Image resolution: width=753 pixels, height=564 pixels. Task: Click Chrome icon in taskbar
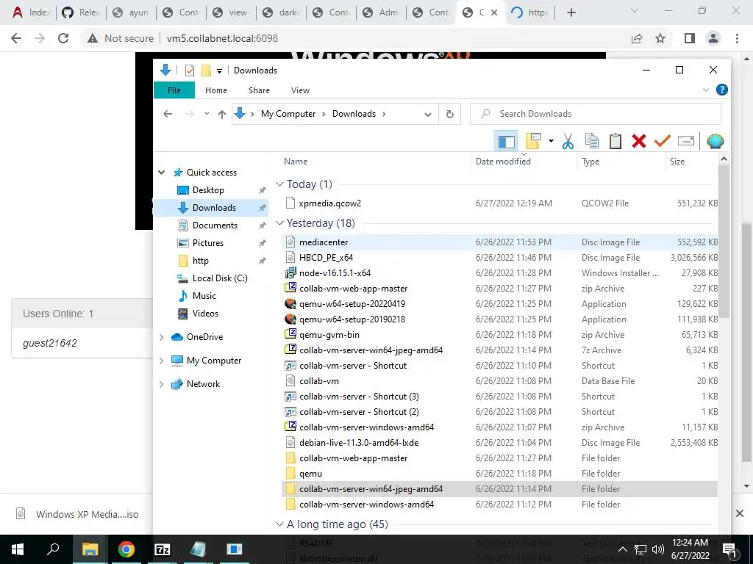(126, 549)
